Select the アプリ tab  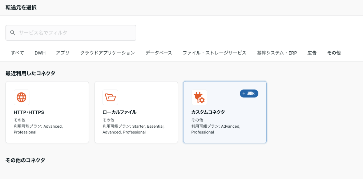click(x=62, y=53)
